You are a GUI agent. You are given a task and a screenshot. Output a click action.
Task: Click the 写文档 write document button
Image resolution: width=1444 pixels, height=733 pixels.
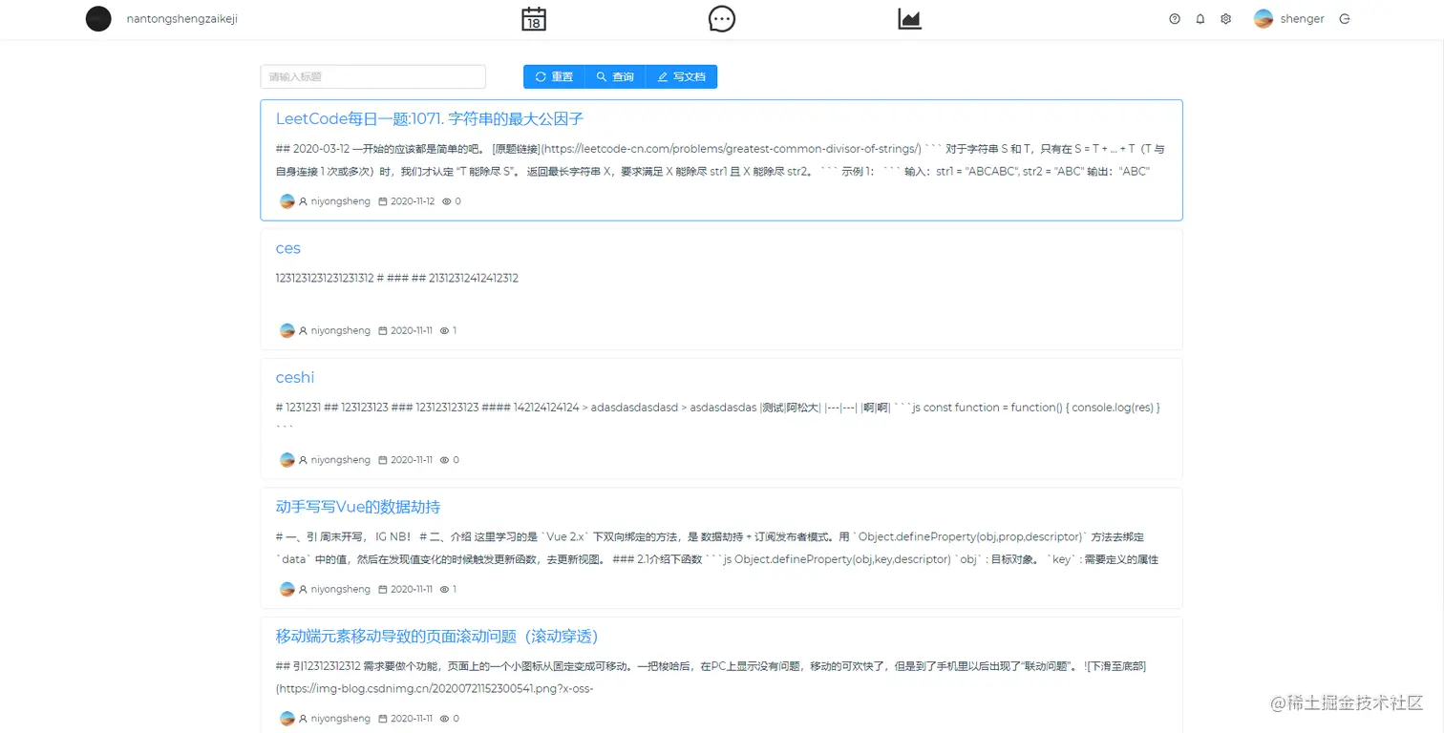click(682, 76)
